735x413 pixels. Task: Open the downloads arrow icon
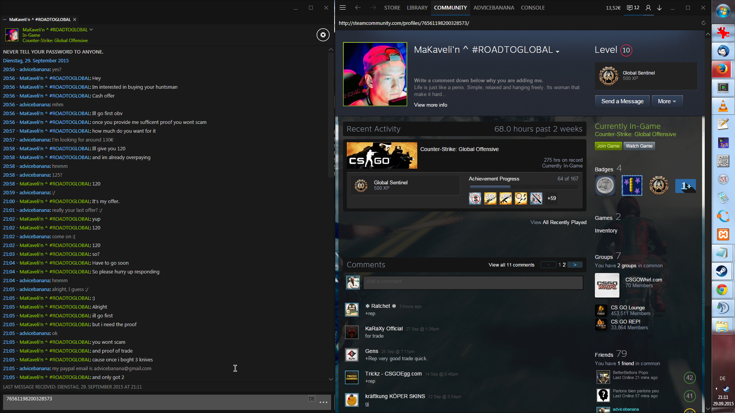click(x=660, y=8)
